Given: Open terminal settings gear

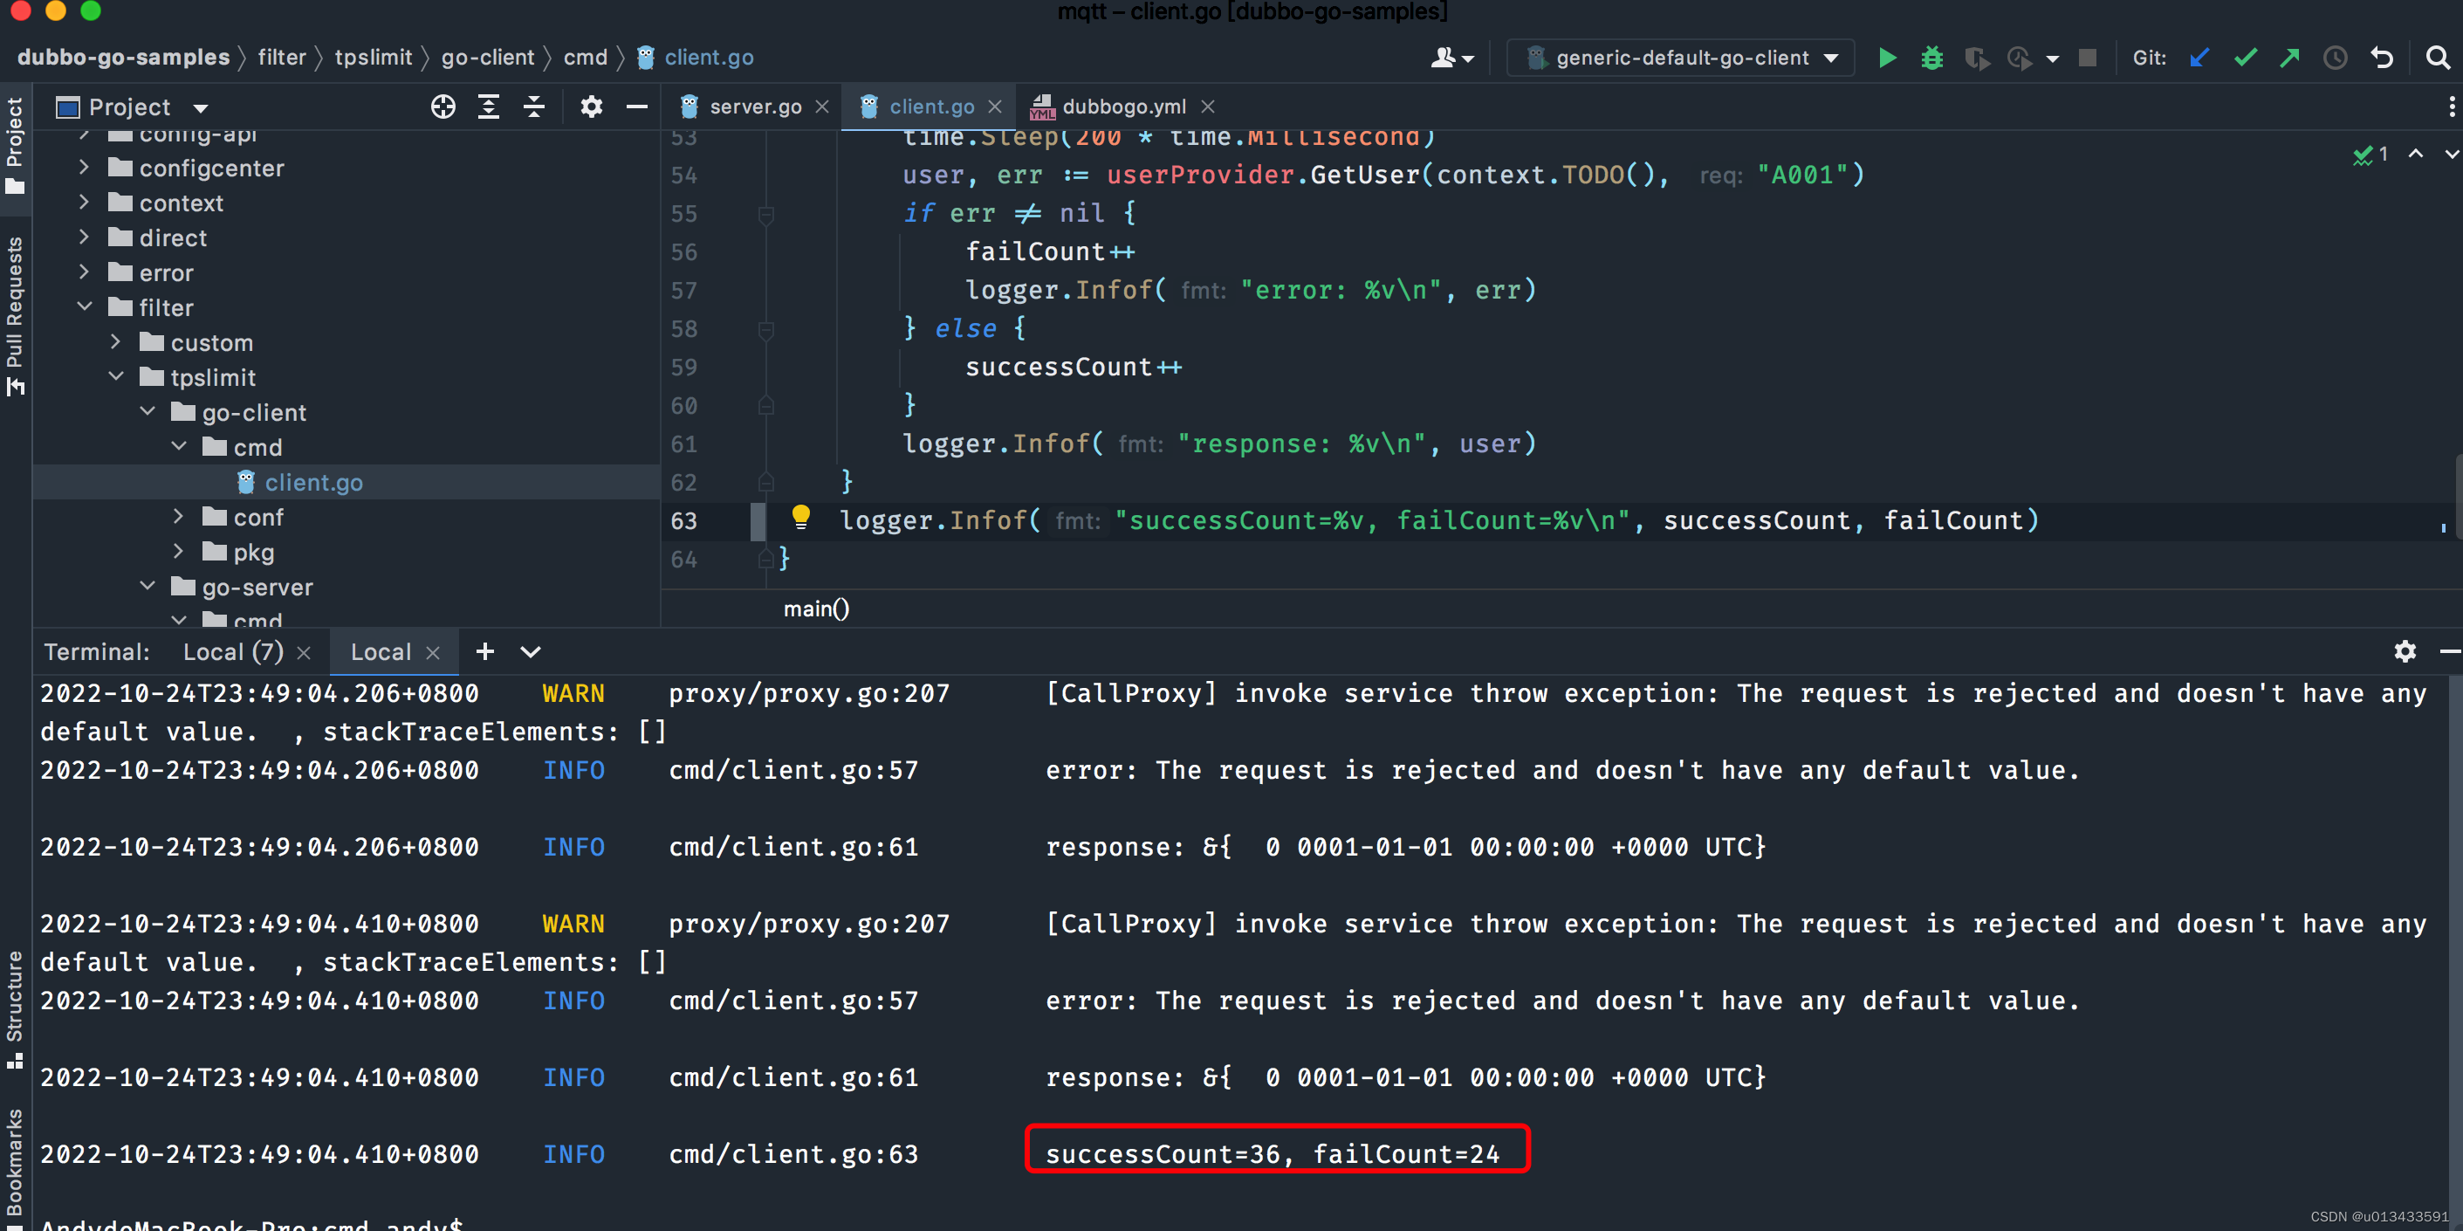Looking at the screenshot, I should 2405,651.
